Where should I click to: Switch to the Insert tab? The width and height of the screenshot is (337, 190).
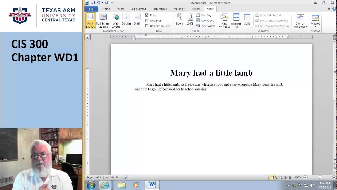pos(120,9)
